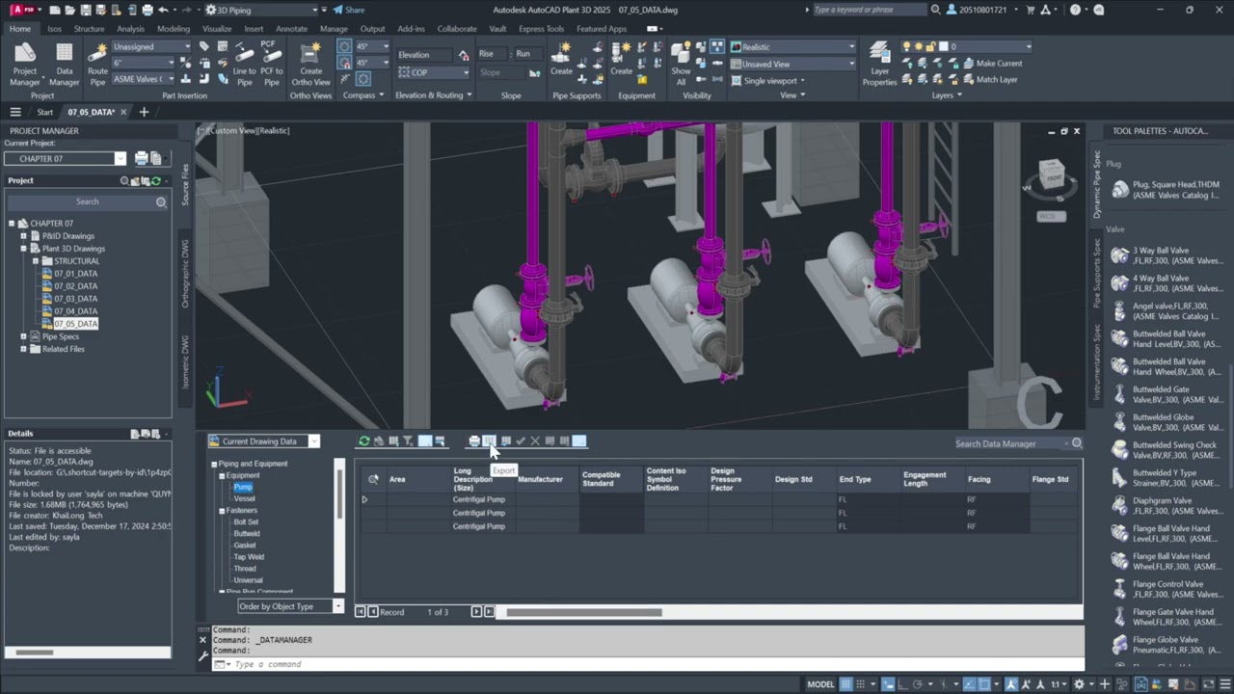Viewport: 1234px width, 694px height.
Task: Click the Plug, Square Head palette item
Action: tap(1165, 190)
